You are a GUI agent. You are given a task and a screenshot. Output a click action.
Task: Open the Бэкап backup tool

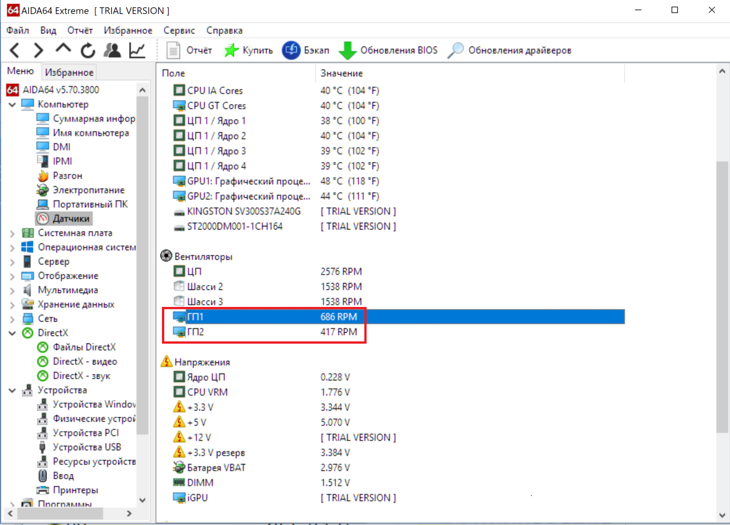[305, 50]
